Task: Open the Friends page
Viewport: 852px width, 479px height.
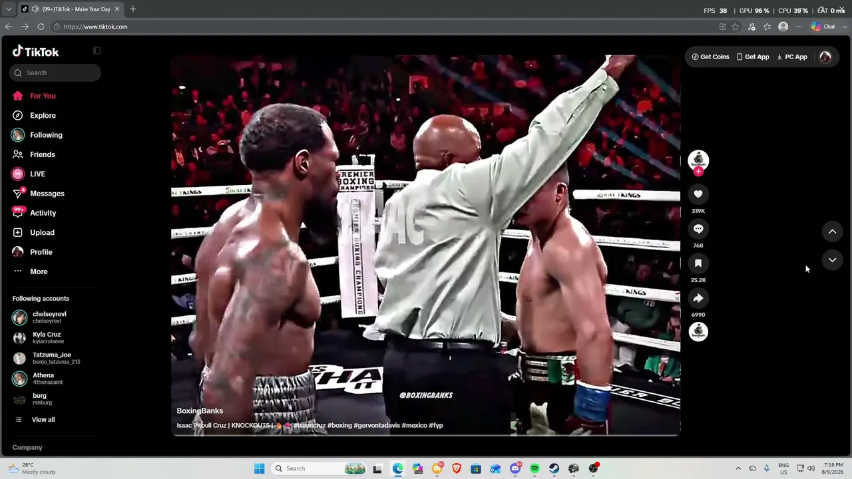Action: [43, 154]
